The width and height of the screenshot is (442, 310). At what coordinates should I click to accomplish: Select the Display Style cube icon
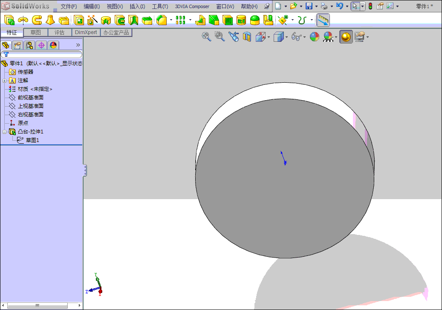click(x=278, y=37)
